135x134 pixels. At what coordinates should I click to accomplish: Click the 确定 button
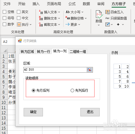(33, 112)
